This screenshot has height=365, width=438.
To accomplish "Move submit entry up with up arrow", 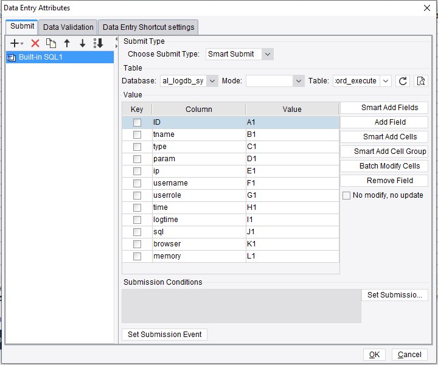I will 67,43.
